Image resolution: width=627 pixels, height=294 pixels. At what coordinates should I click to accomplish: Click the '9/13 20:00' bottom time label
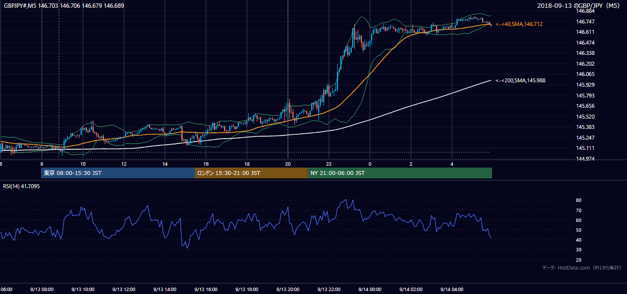click(x=287, y=290)
